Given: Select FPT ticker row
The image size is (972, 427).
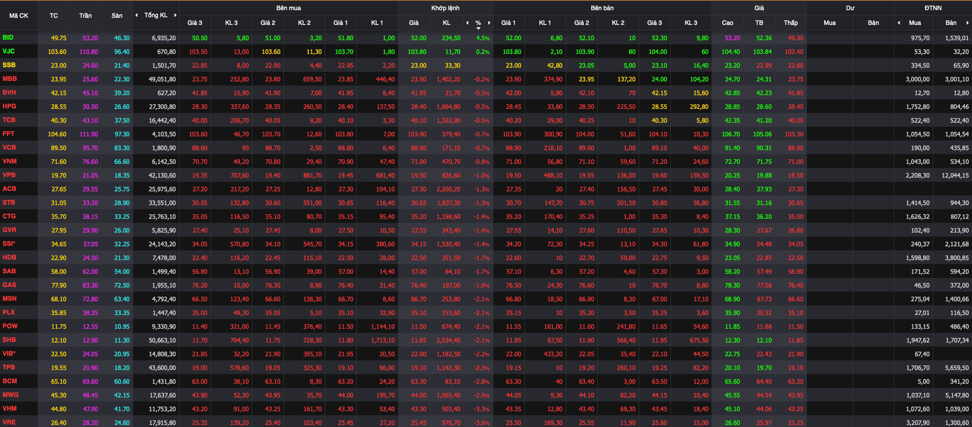Looking at the screenshot, I should point(8,134).
